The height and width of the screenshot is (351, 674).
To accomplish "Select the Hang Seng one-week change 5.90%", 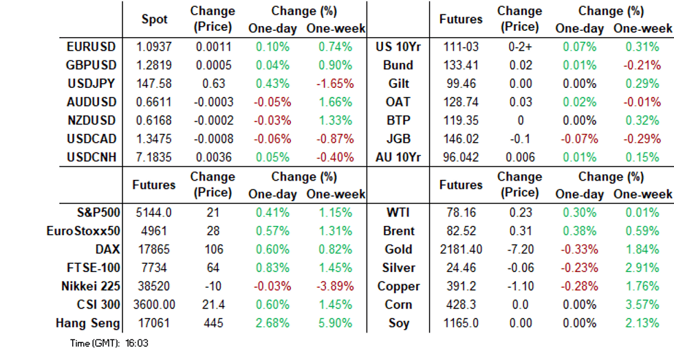I will pos(335,323).
